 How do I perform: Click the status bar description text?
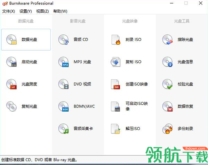point(39,160)
